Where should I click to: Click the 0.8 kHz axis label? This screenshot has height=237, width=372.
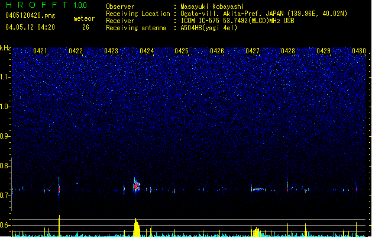tap(5, 166)
